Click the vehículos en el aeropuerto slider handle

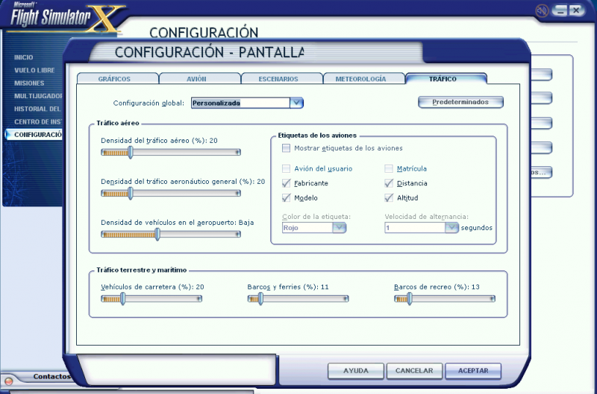pos(157,235)
